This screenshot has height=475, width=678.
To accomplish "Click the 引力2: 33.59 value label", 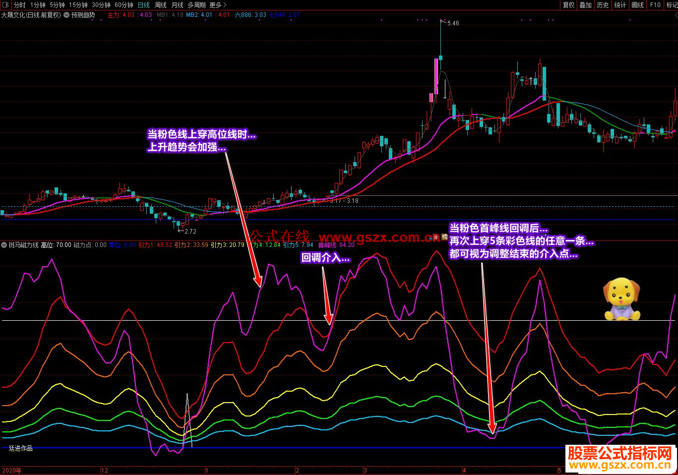I will pyautogui.click(x=191, y=245).
